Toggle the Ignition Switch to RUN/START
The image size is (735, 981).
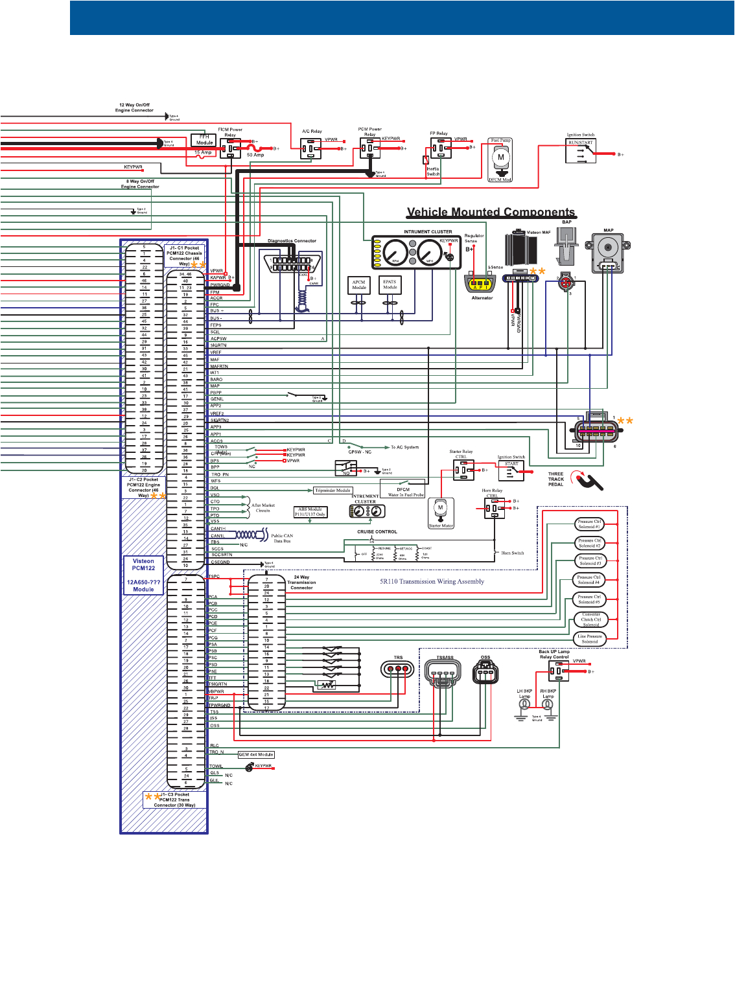(582, 149)
